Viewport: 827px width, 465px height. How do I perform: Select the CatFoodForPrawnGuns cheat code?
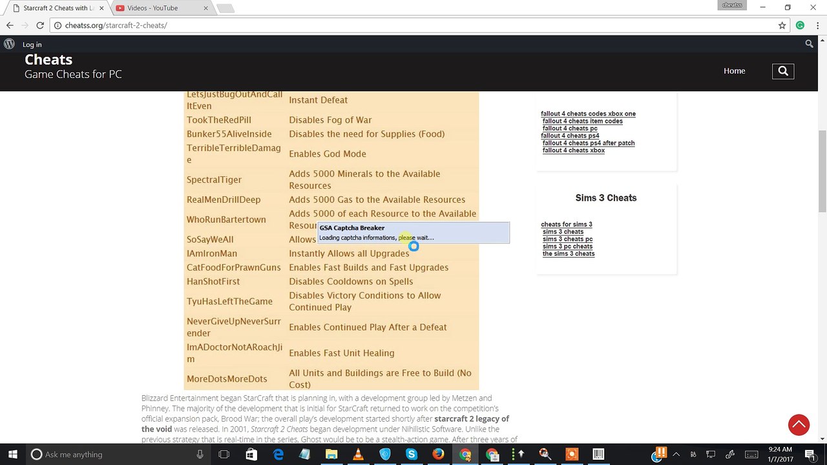pos(234,267)
